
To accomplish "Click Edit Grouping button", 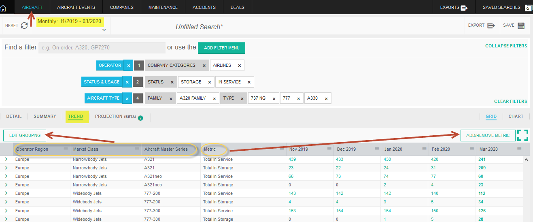I will coord(25,135).
